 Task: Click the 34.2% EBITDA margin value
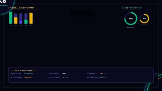pyautogui.click(x=64, y=74)
